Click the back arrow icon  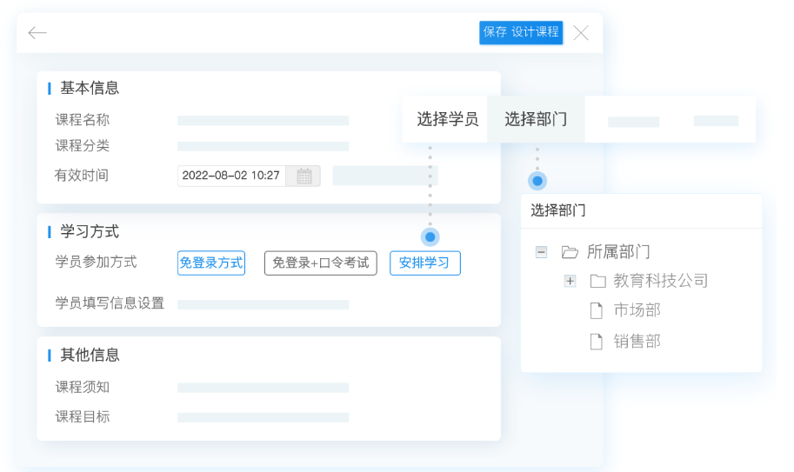point(37,33)
